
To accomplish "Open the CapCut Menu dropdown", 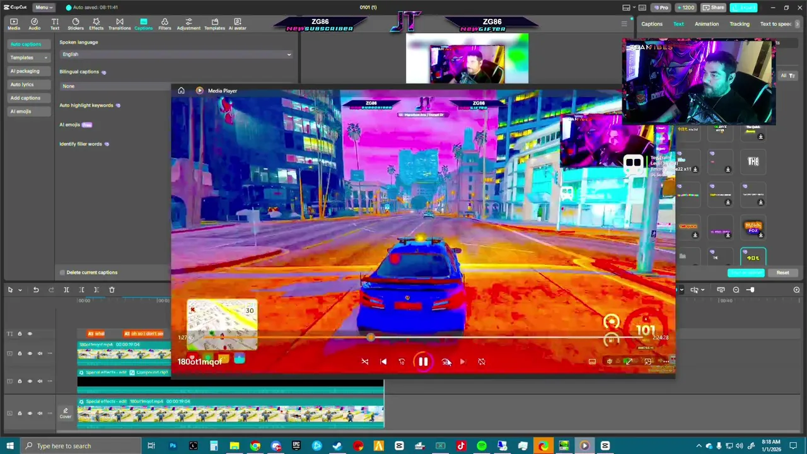I will click(43, 7).
